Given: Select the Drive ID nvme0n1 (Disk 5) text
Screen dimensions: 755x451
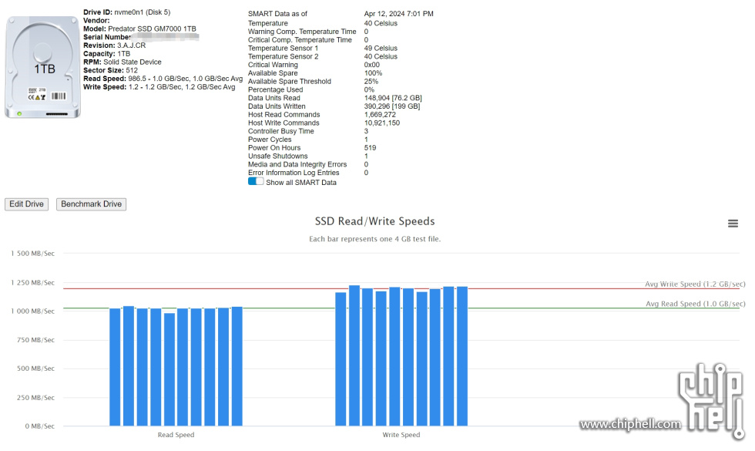Looking at the screenshot, I should (x=126, y=12).
